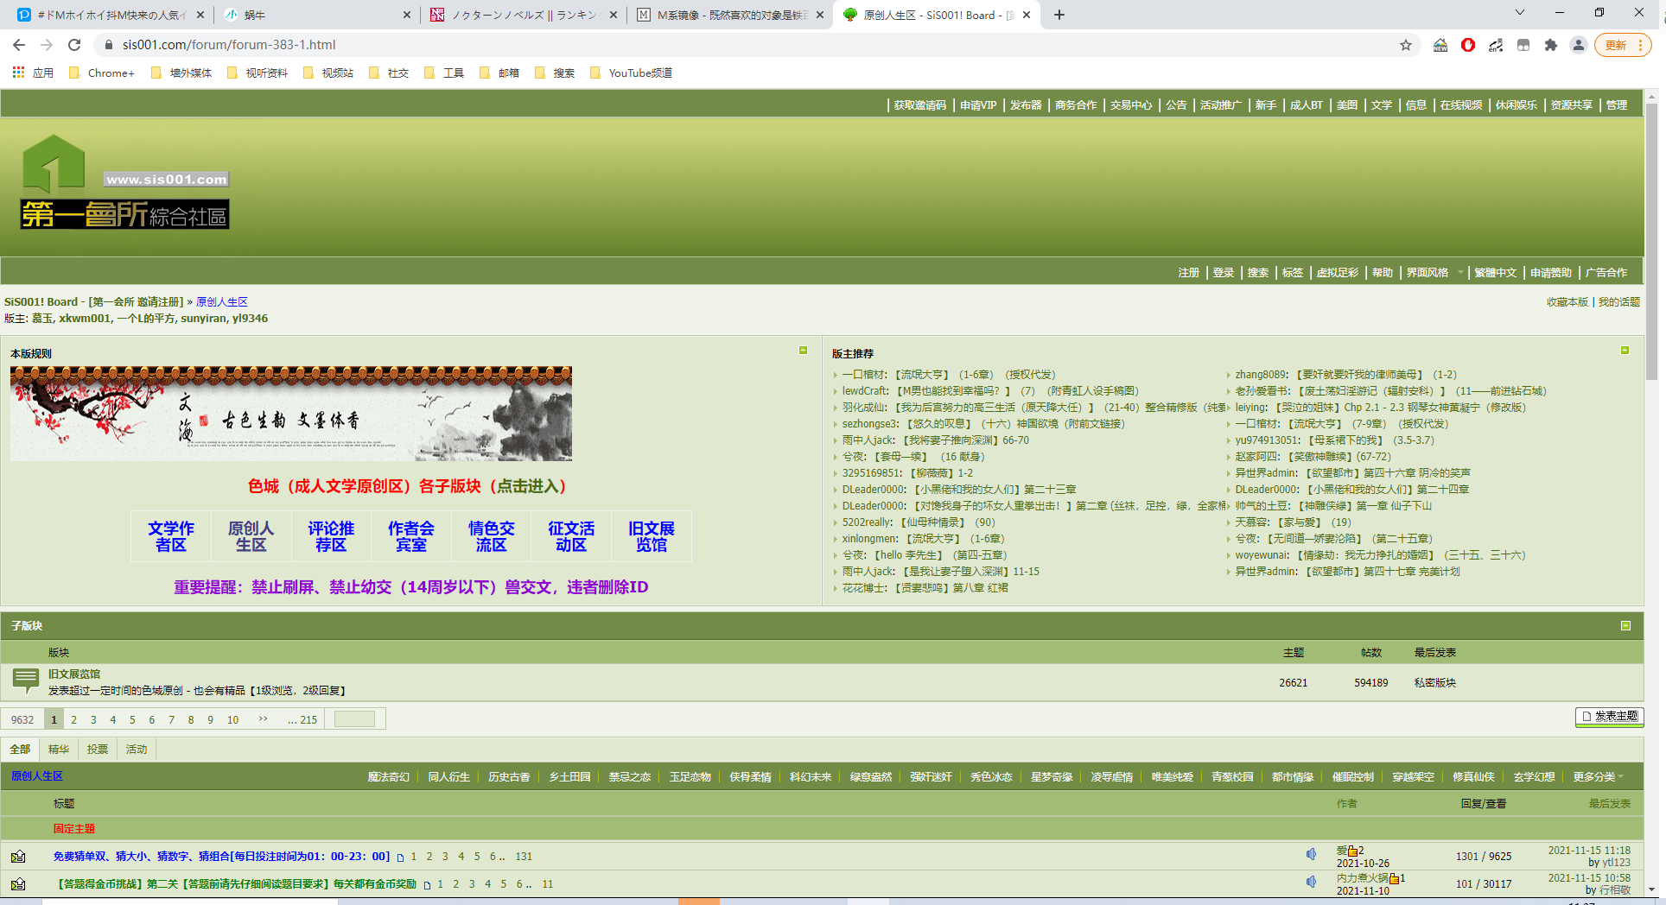1666x905 pixels.
Task: Expand the 更多分类 category dropdown
Action: click(1598, 777)
